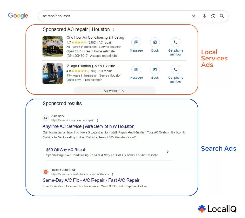Click the tranecomfortair.com airconditioners URL text

tap(80, 174)
